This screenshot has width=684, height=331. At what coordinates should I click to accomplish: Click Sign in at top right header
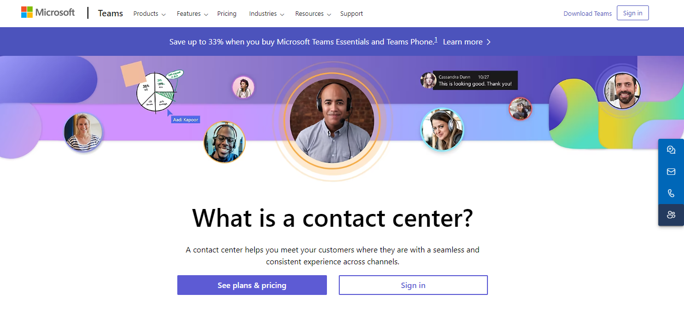click(x=633, y=13)
